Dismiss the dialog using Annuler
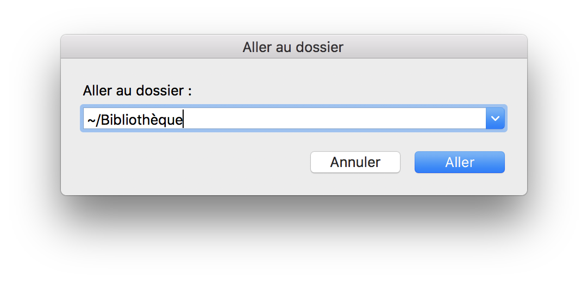The height and width of the screenshot is (282, 588). (x=355, y=162)
